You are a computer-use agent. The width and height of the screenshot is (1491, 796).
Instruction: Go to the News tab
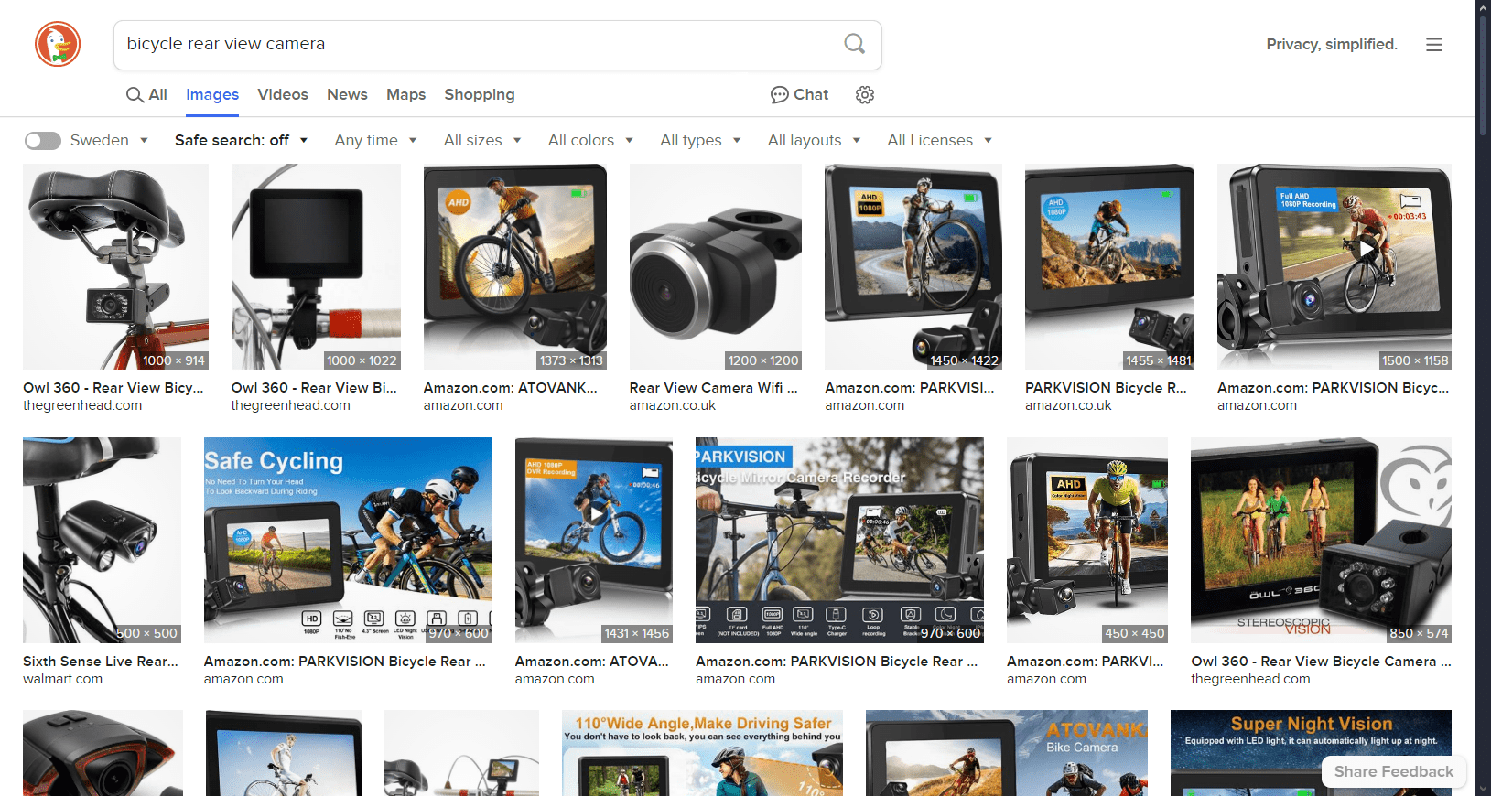click(x=347, y=95)
